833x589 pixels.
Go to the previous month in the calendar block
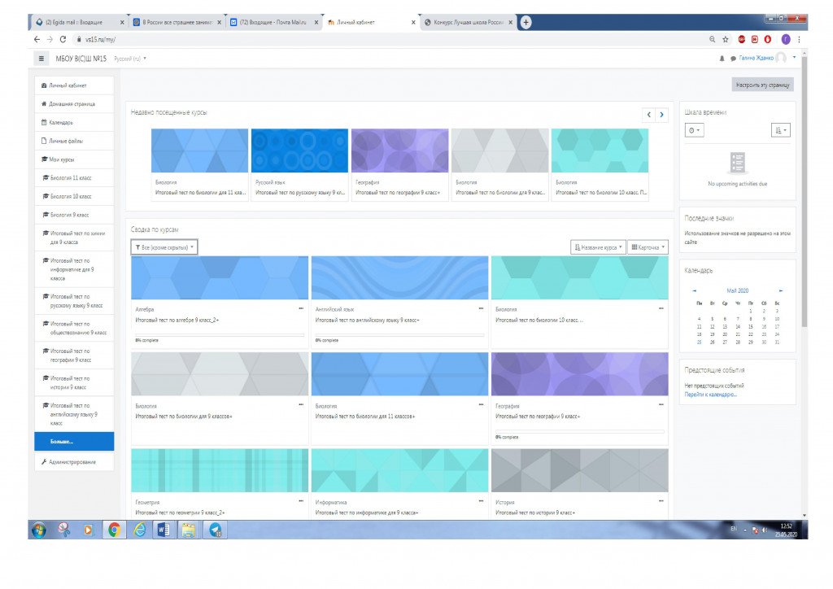[695, 290]
